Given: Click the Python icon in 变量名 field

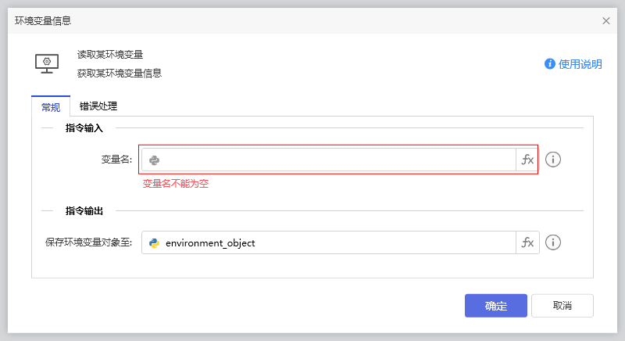Looking at the screenshot, I should [154, 160].
